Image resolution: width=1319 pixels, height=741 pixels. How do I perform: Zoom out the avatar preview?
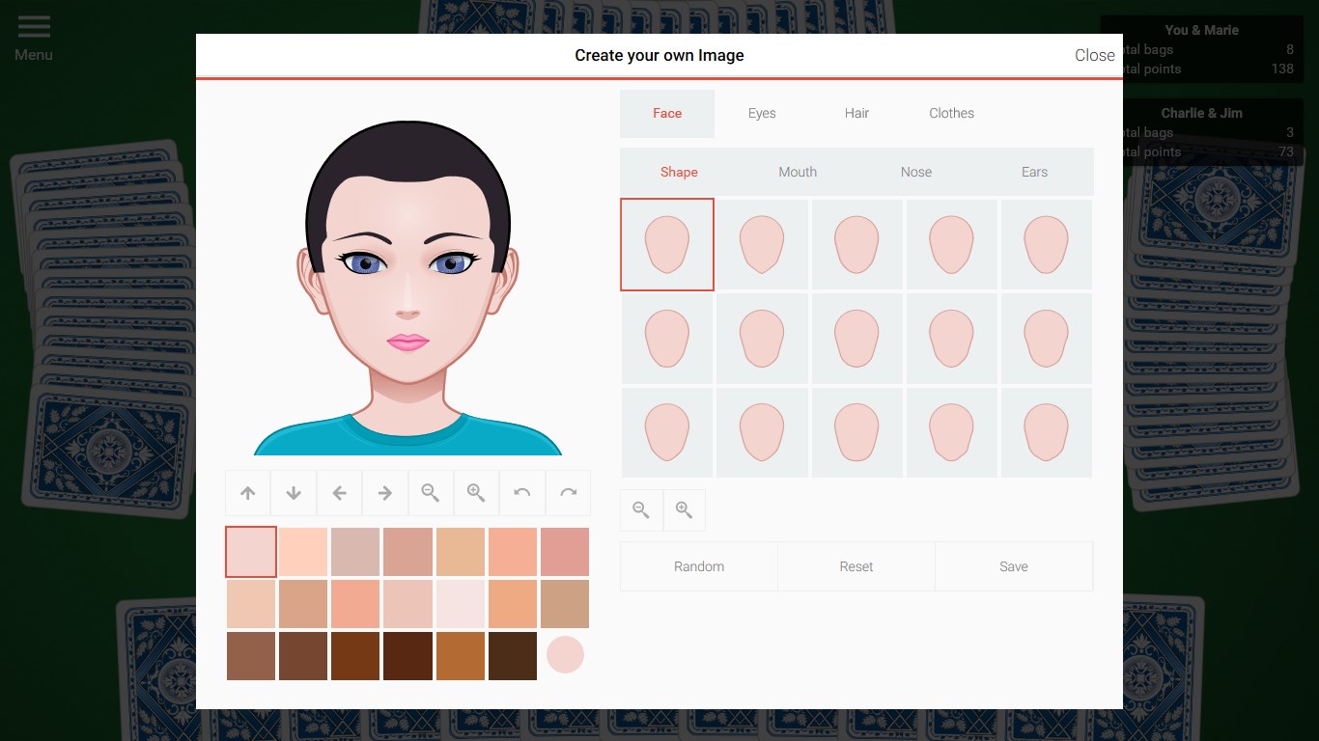click(x=431, y=493)
